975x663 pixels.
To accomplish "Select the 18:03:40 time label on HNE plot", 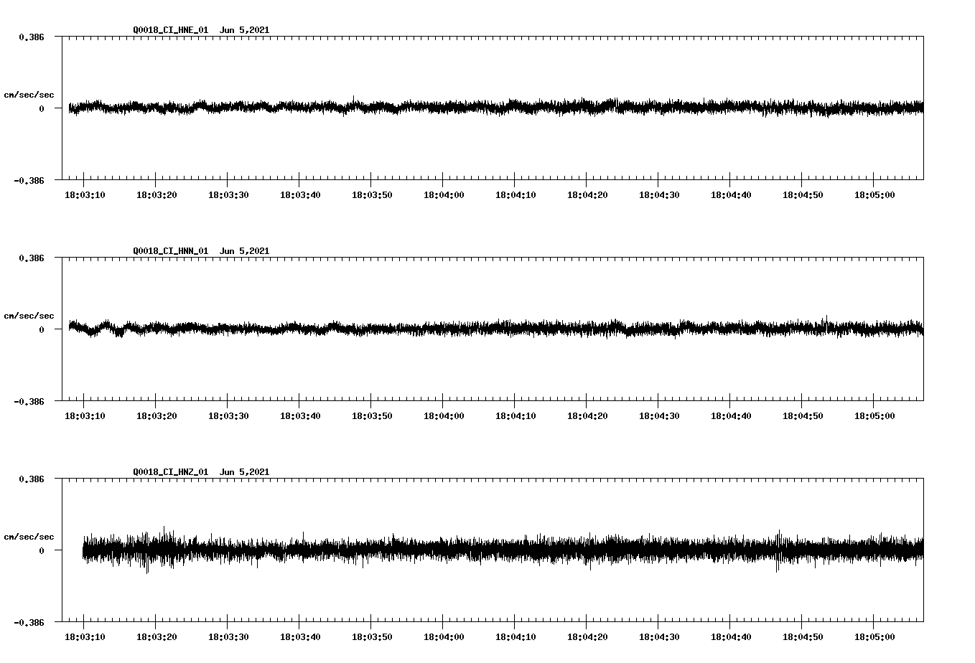I will click(x=300, y=195).
